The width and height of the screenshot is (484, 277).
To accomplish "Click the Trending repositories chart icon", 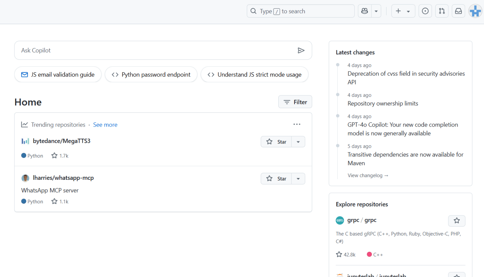I will (25, 124).
